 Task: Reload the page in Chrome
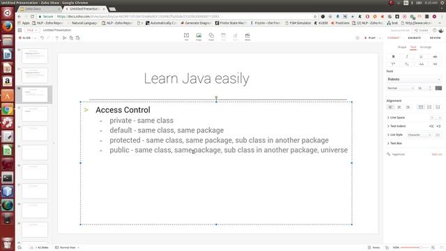pyautogui.click(x=32, y=17)
